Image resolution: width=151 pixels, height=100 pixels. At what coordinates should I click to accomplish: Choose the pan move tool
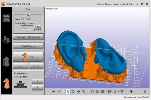click(78, 91)
